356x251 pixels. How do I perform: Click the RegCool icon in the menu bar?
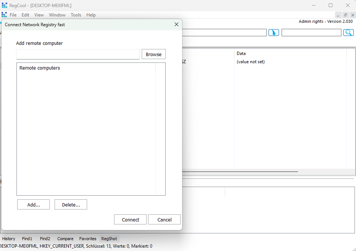(4, 15)
